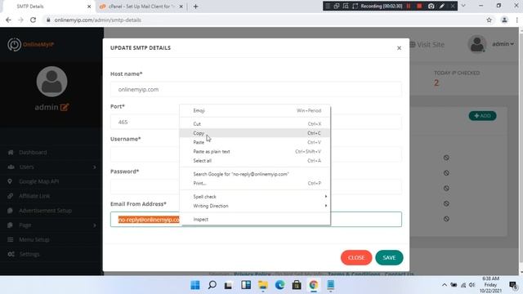Open Advertisement Setup in the sidebar
The width and height of the screenshot is (523, 294).
[45, 211]
